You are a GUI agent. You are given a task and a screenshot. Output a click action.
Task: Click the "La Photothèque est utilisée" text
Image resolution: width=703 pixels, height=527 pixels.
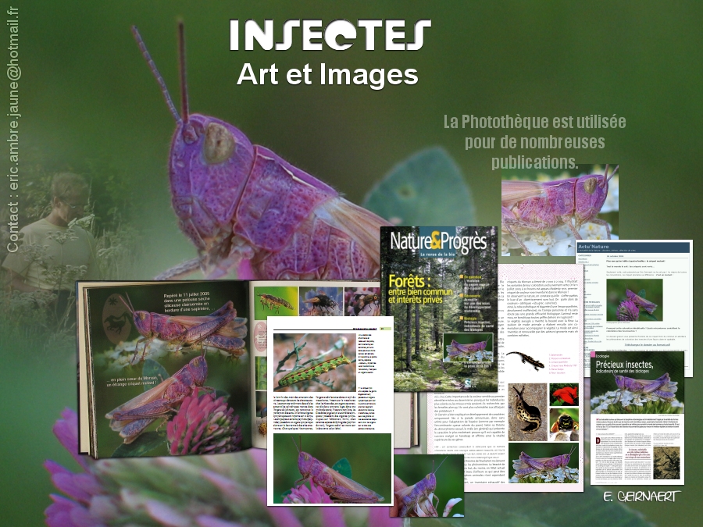[x=534, y=122]
